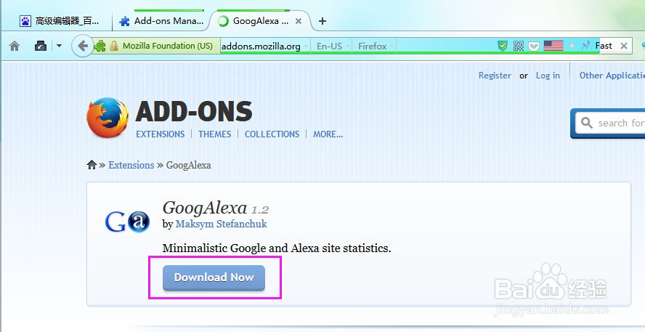Switch to the Add-ons Manager tab
645x332 pixels.
point(161,20)
